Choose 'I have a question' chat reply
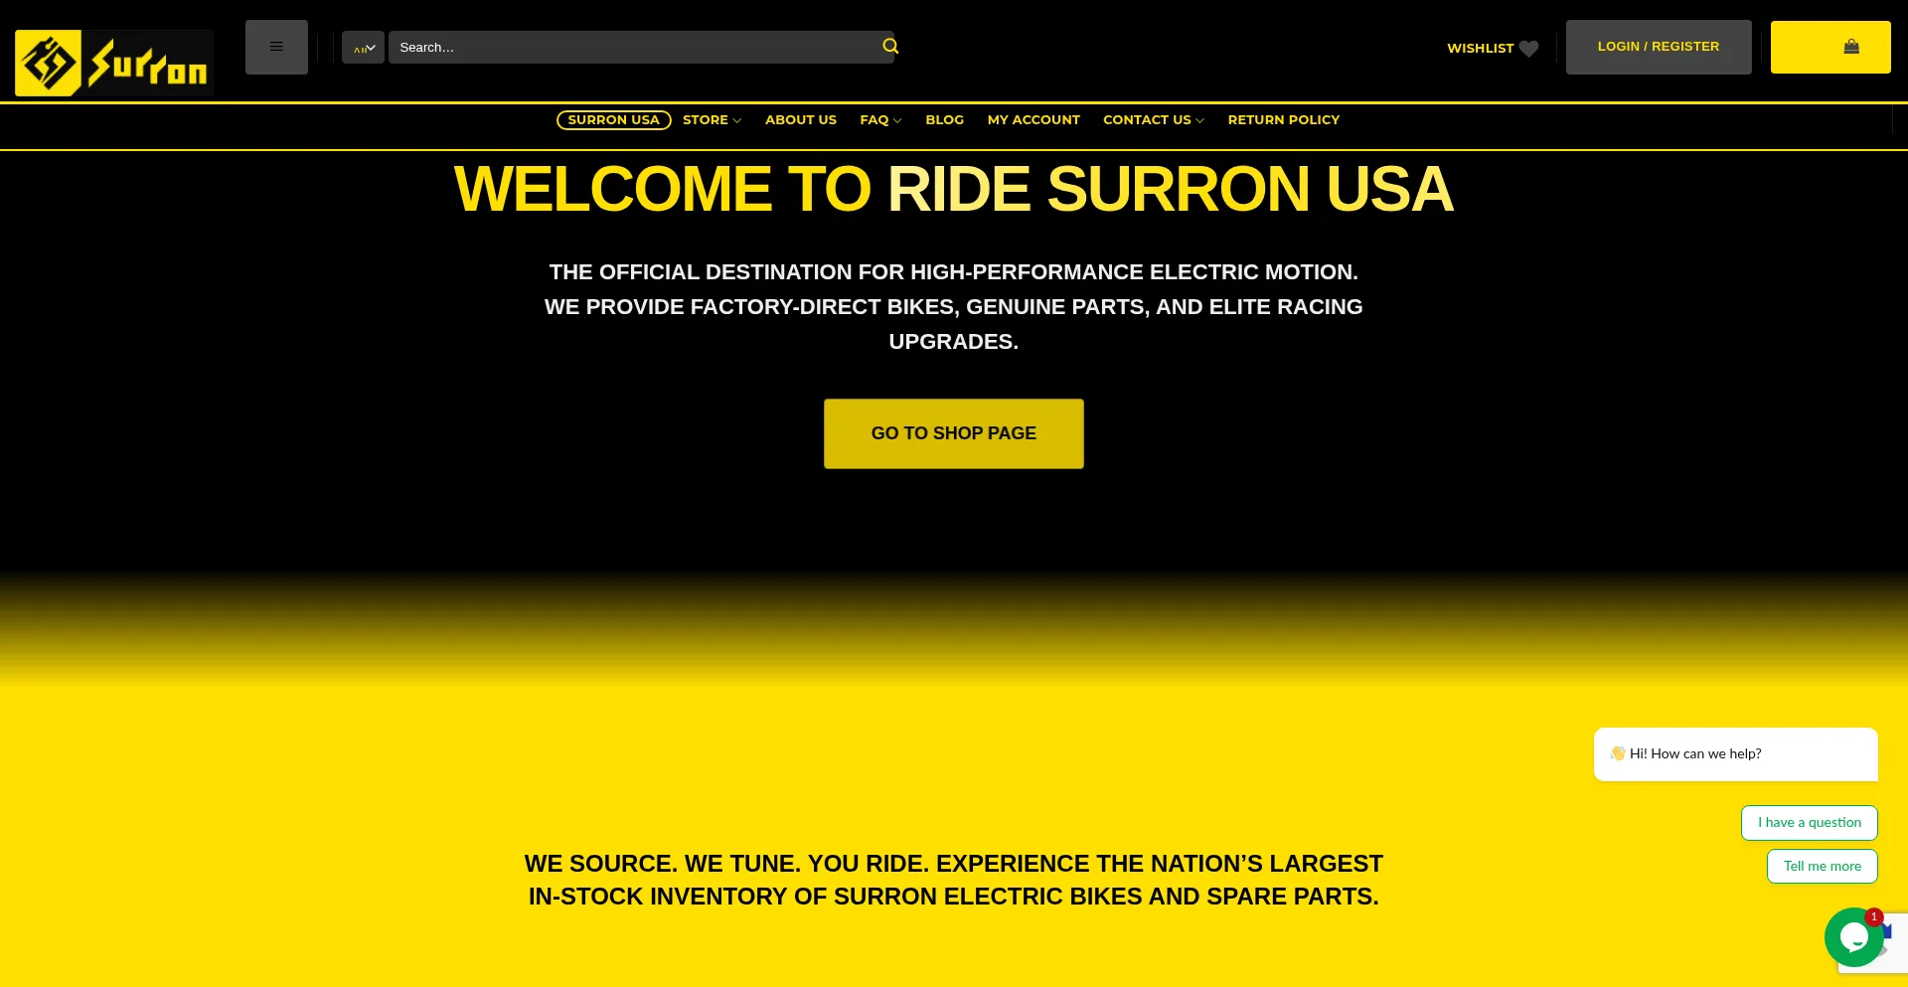Image resolution: width=1908 pixels, height=987 pixels. point(1810,823)
